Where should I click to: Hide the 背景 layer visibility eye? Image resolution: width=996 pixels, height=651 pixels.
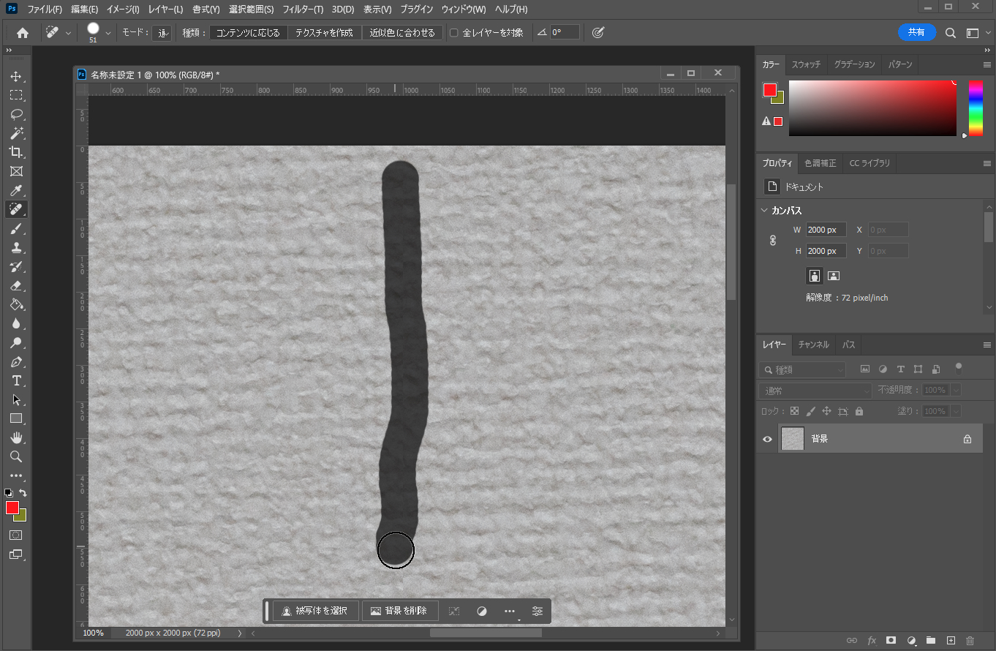tap(767, 439)
